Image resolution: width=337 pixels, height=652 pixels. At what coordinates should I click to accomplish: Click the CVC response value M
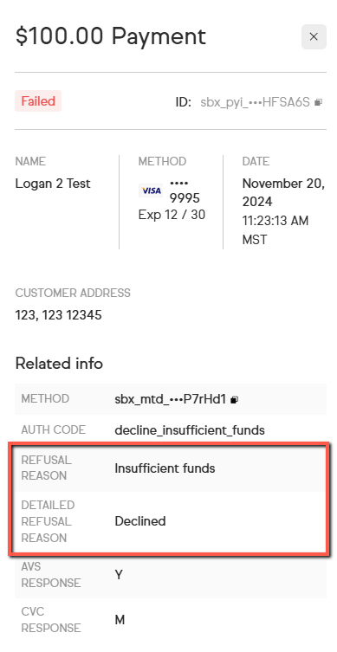tap(120, 620)
